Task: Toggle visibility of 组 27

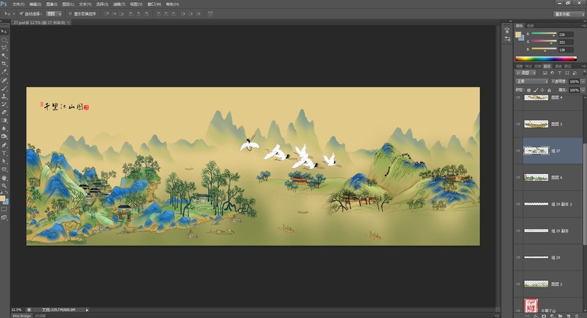Action: click(518, 151)
